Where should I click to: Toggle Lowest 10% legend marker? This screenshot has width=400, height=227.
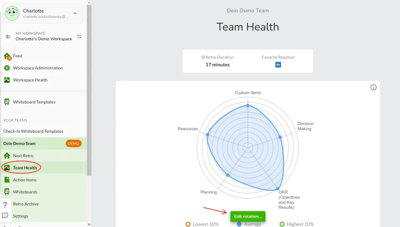coord(188,224)
